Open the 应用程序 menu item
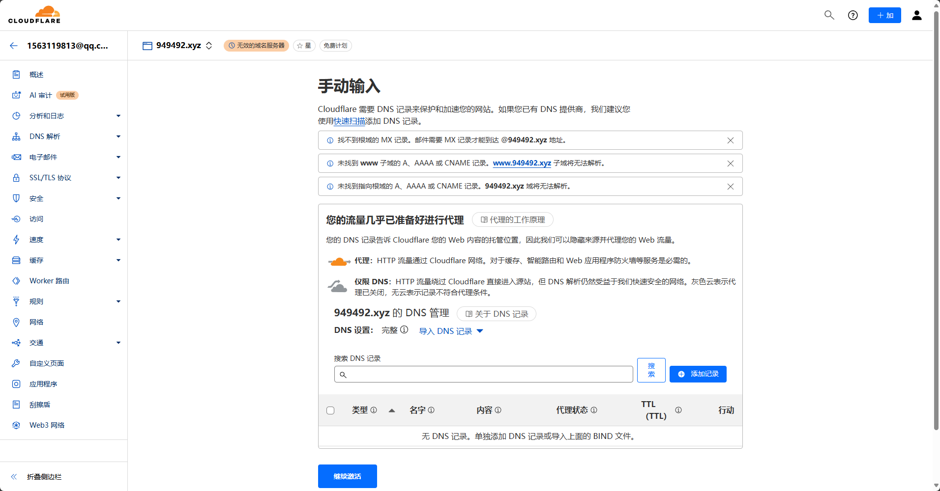This screenshot has width=940, height=491. click(43, 384)
